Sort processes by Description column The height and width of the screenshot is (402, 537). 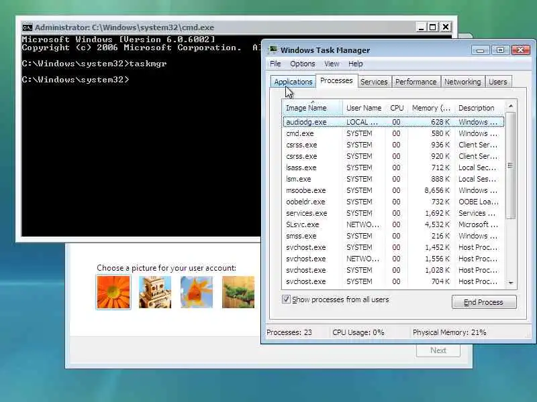[x=479, y=108]
